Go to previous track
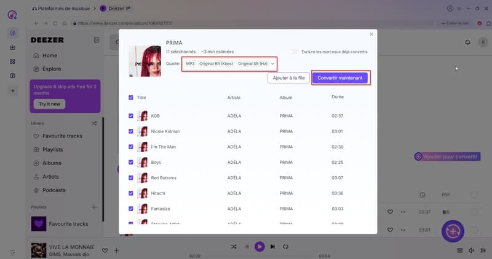 coord(247,247)
